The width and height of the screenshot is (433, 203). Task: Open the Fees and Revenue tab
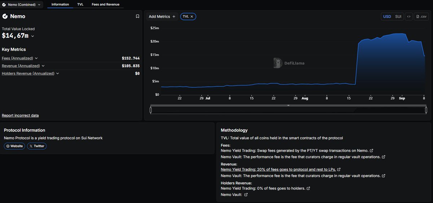(105, 5)
